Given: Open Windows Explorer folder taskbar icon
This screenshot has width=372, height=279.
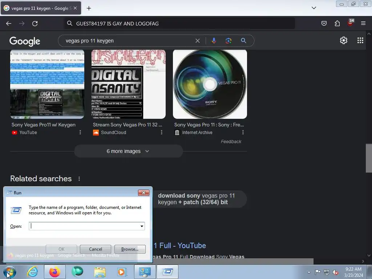Looking at the screenshot, I should point(100,272).
